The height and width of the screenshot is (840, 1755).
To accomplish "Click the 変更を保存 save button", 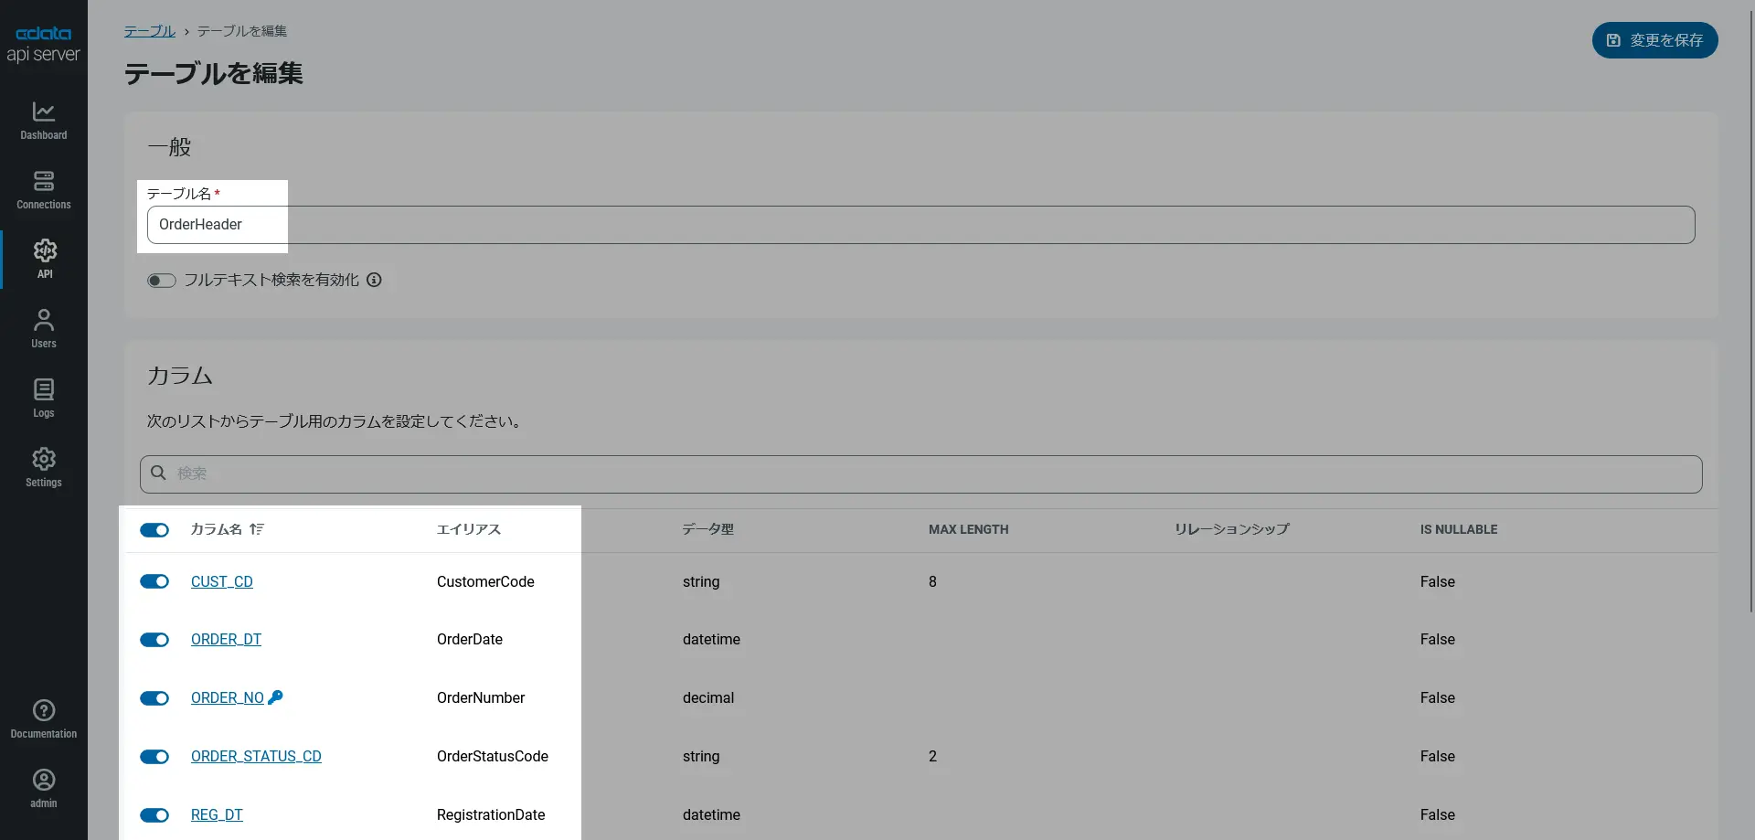I will 1654,40.
